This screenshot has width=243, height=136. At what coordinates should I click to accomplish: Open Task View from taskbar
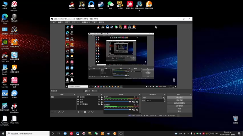click(x=59, y=134)
